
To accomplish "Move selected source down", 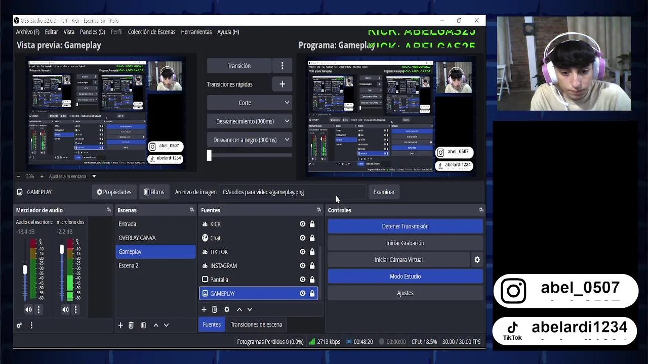I will pyautogui.click(x=250, y=309).
